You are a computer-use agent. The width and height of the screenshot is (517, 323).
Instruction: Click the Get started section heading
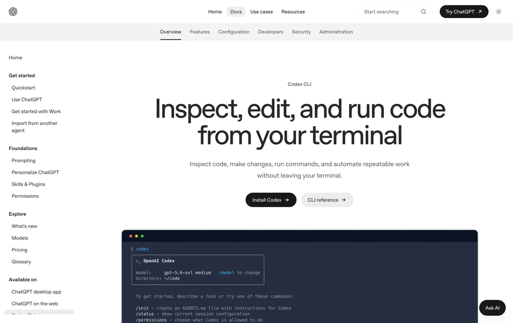click(x=22, y=76)
